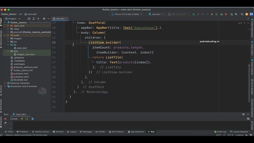The width and height of the screenshot is (254, 143).
Task: Toggle the Resource Manager side panel
Action: pyautogui.click(x=1, y=39)
